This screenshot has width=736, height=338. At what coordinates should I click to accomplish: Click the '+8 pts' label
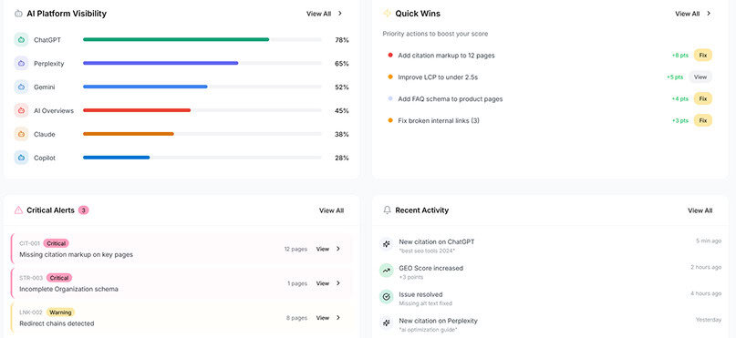[x=680, y=56]
